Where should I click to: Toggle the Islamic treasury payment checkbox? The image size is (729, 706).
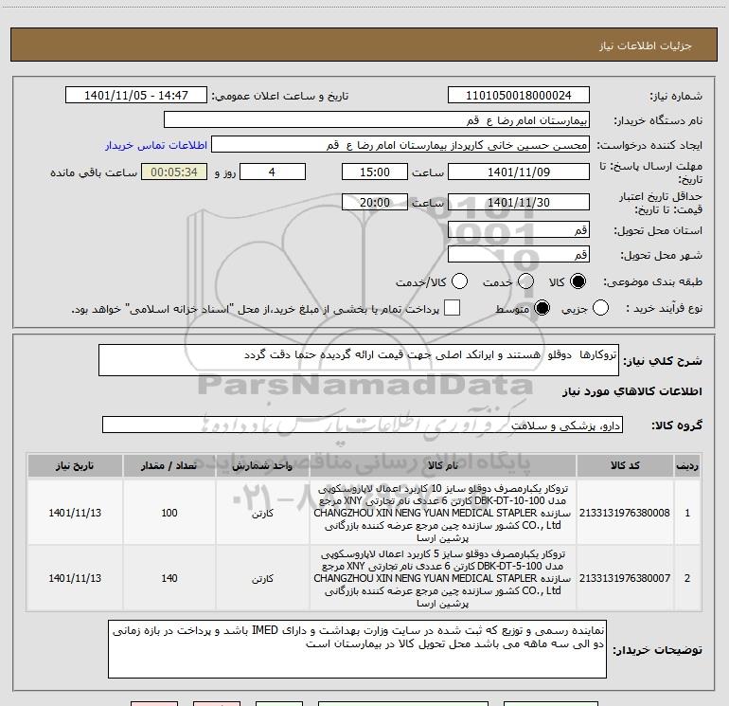[452, 308]
